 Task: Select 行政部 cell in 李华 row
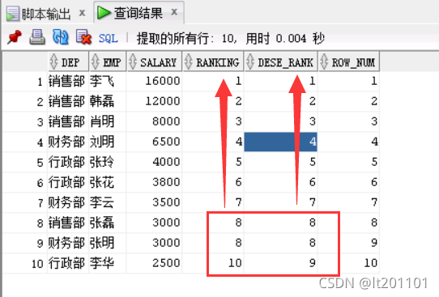68,263
